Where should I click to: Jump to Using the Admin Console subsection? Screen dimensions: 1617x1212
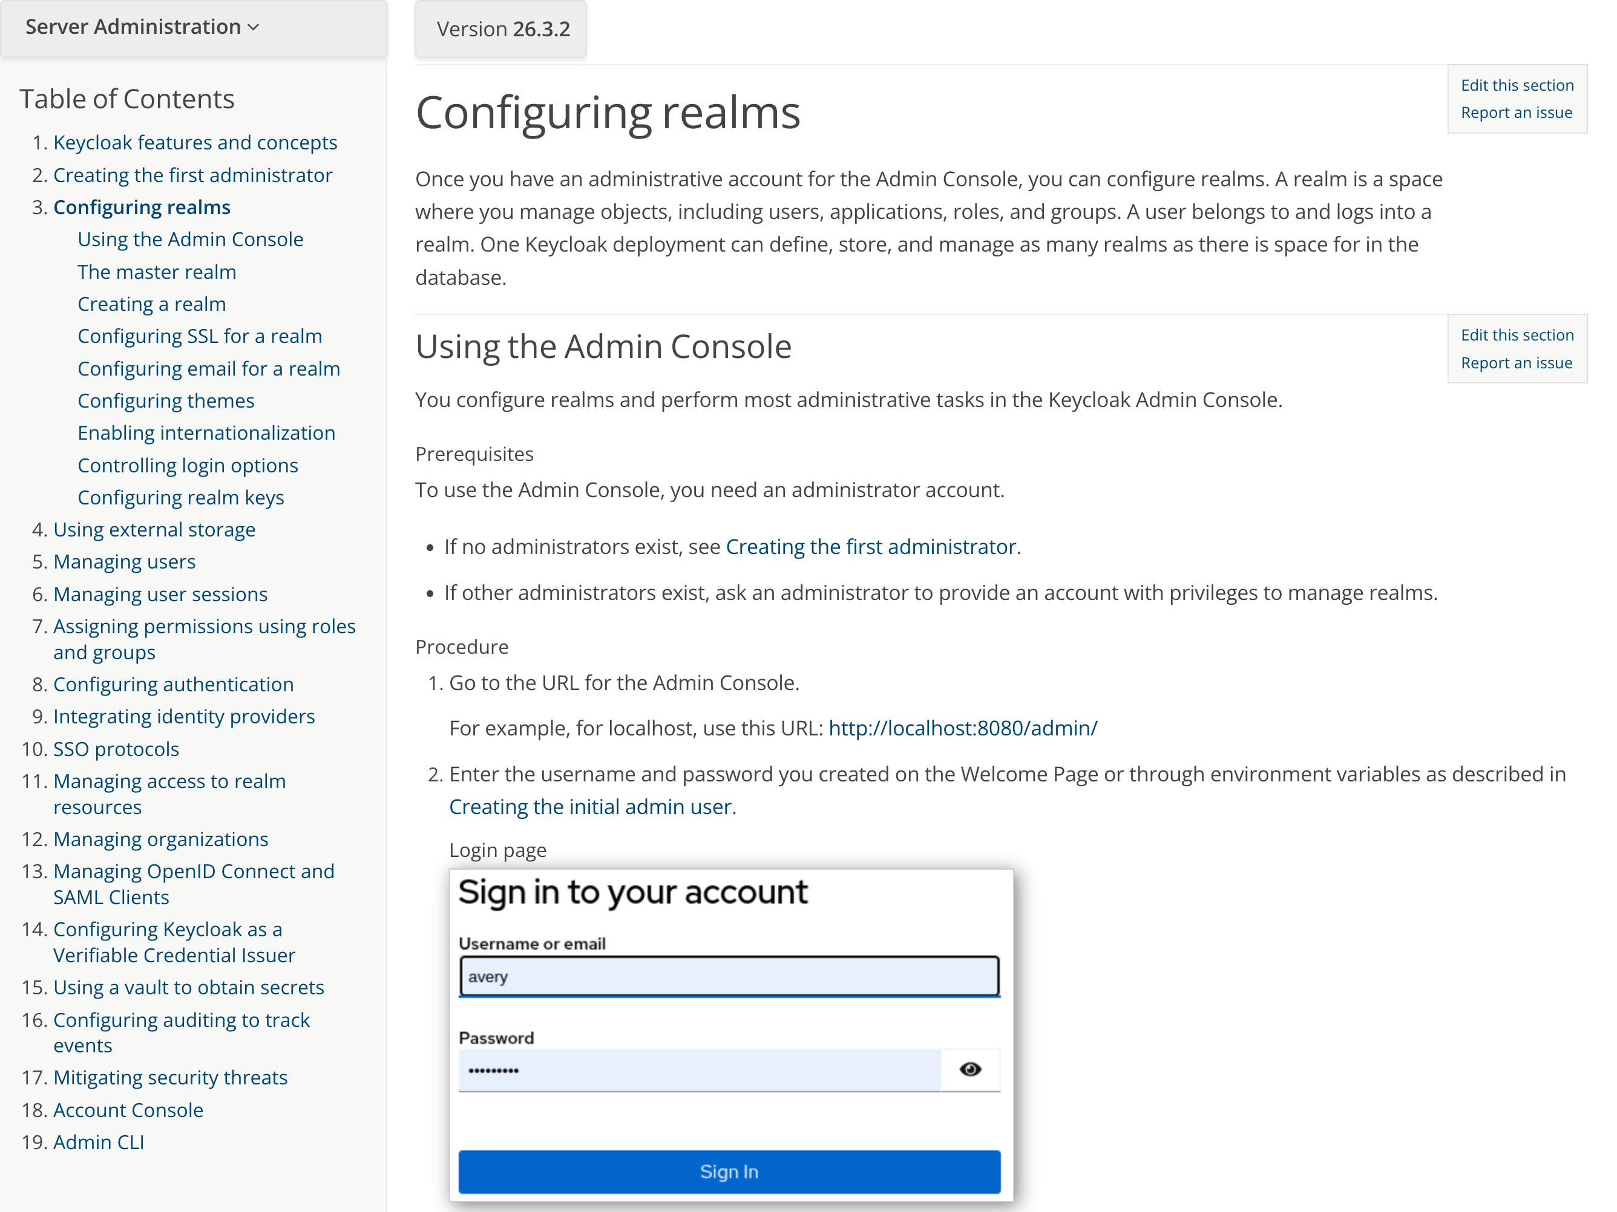(x=190, y=239)
